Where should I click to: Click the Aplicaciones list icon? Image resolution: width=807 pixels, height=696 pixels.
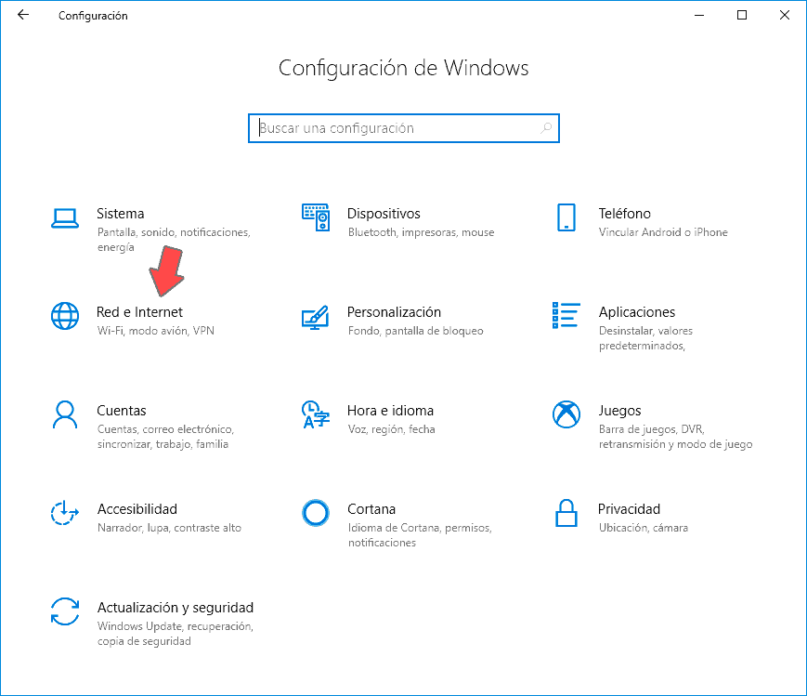click(x=566, y=316)
